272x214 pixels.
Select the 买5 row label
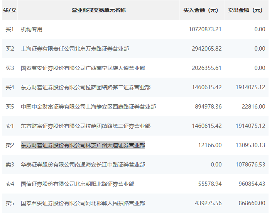[10, 107]
